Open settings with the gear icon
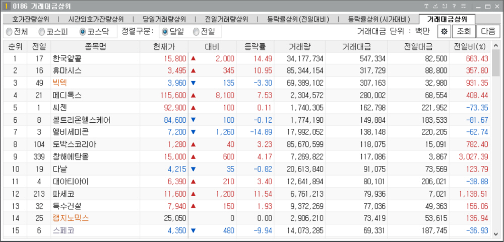This screenshot has width=504, height=242. (x=445, y=32)
